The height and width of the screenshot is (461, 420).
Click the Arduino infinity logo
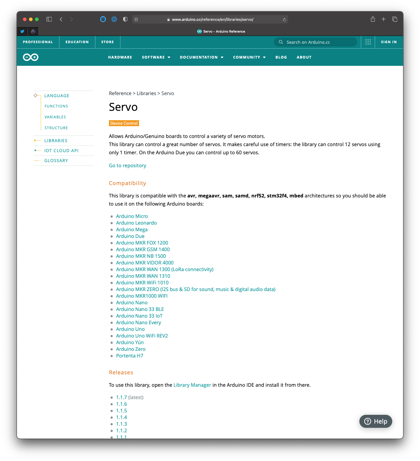point(31,57)
